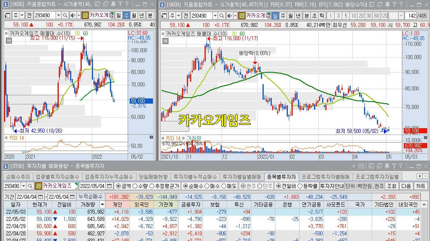Click 차트 chart button
430x241 pixels.
pos(420,186)
